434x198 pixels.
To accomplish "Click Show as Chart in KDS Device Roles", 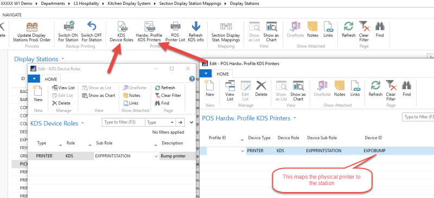I will (99, 96).
